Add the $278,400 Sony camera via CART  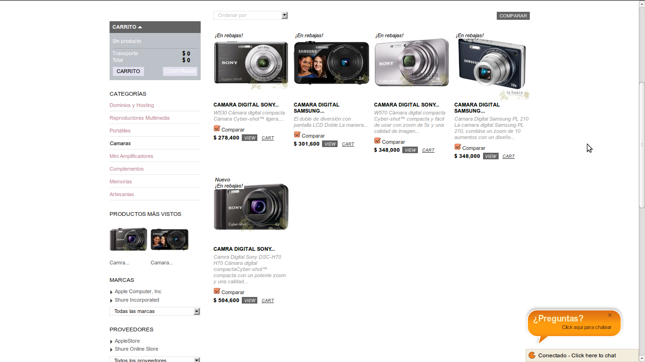[268, 138]
